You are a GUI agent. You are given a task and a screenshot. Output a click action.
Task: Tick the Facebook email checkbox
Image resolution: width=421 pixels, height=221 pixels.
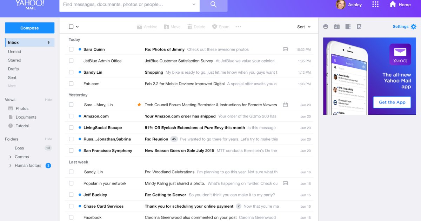pyautogui.click(x=71, y=217)
